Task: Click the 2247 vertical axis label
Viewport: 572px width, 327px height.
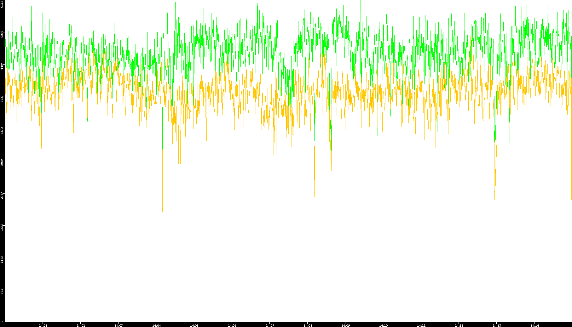Action: coord(2,195)
